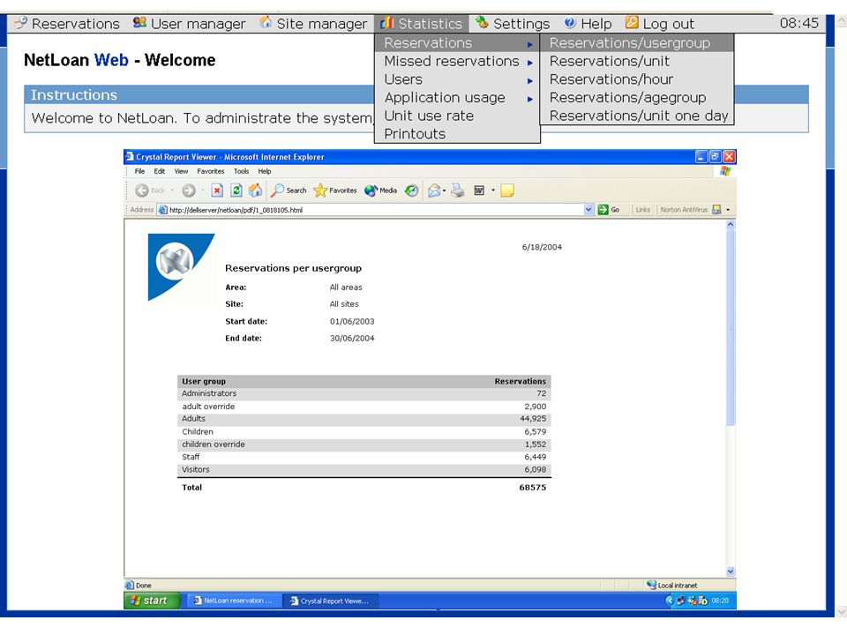Click the Print icon in IE toolbar

coord(458,190)
